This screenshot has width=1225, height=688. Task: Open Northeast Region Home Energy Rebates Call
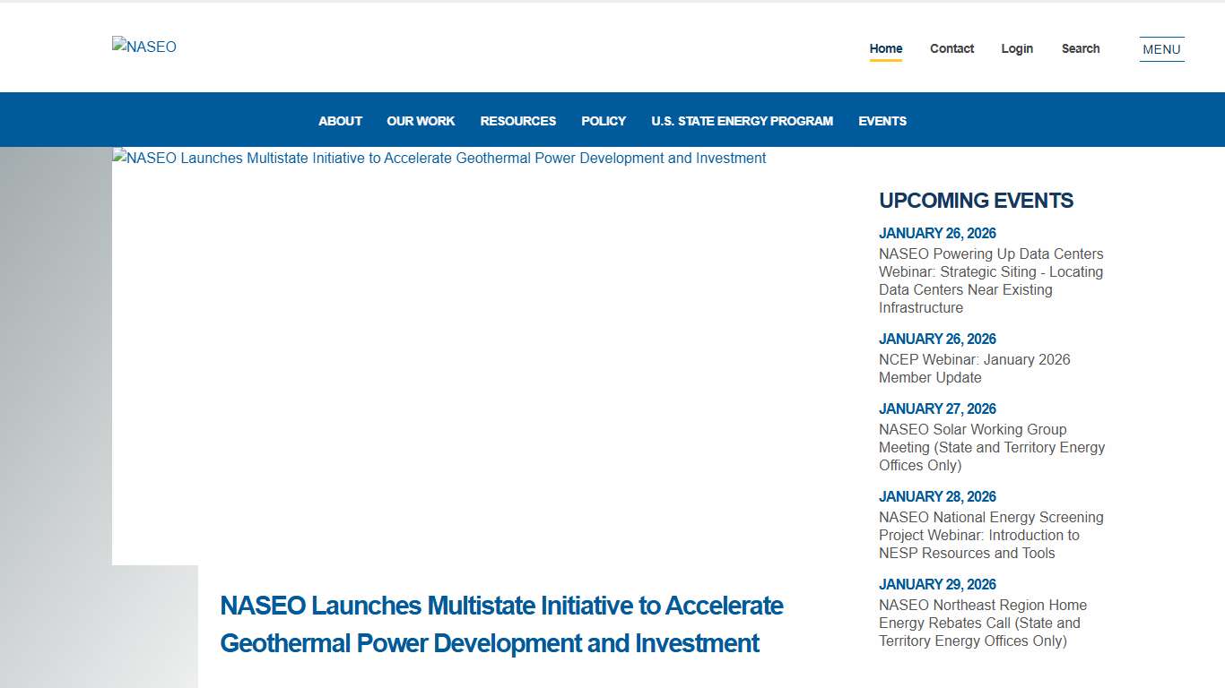pyautogui.click(x=982, y=623)
